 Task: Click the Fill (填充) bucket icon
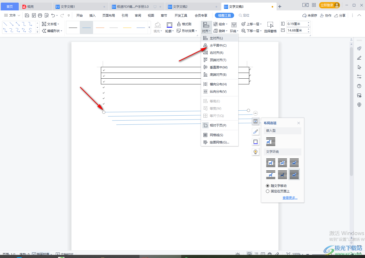point(157,25)
